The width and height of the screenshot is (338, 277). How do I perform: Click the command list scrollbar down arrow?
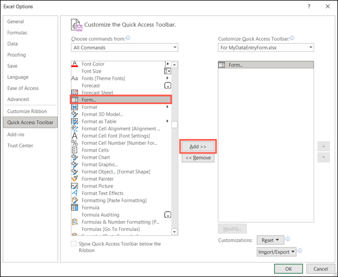coord(175,232)
